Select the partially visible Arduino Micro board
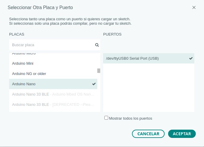 click(24, 54)
